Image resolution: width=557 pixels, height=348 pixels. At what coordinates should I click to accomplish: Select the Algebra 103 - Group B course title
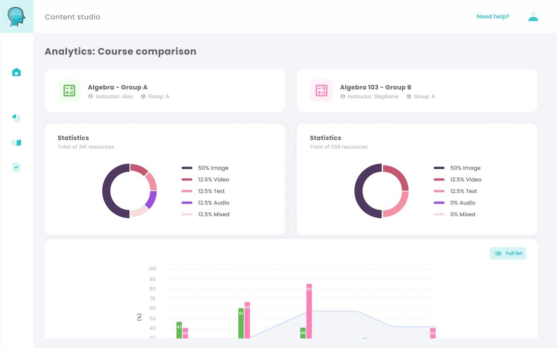376,87
